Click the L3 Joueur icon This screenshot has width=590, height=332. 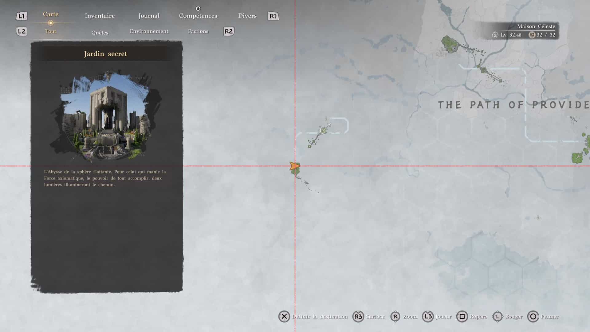tap(428, 316)
